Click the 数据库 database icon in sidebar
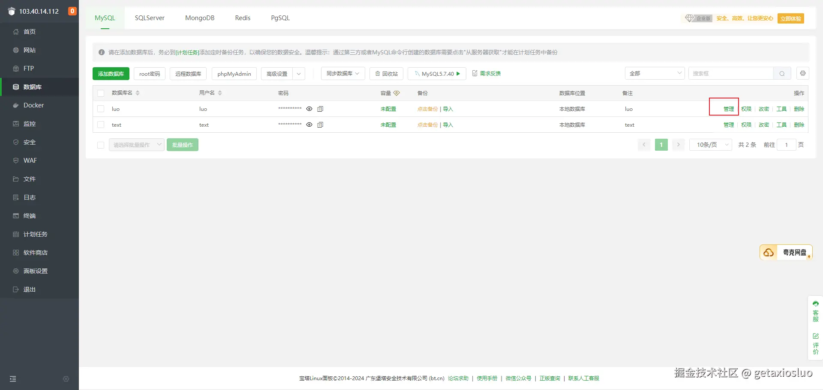 [x=16, y=87]
